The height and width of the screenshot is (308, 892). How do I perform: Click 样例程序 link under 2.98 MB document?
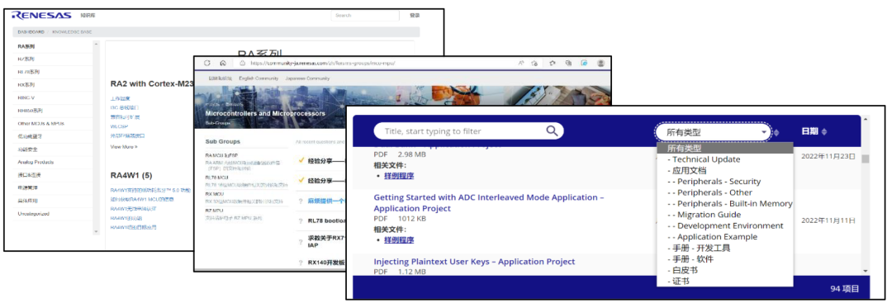point(399,176)
